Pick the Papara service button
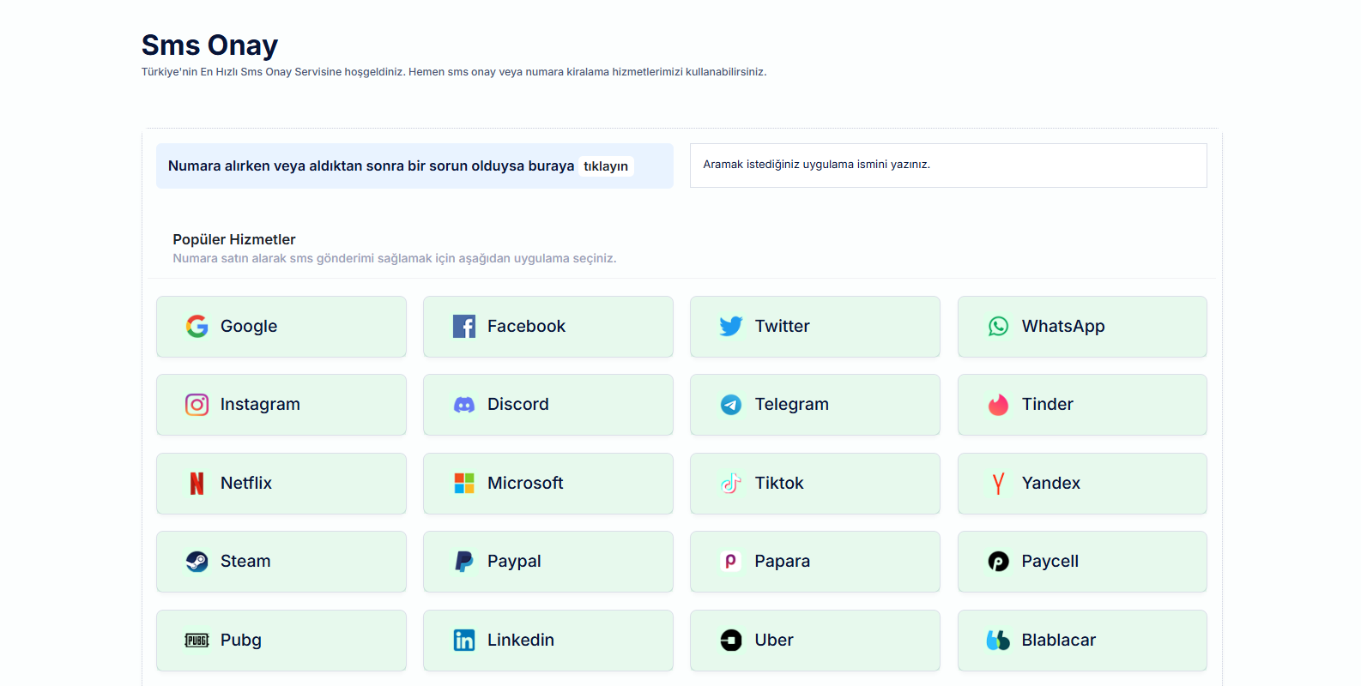This screenshot has width=1361, height=686. pos(814,562)
